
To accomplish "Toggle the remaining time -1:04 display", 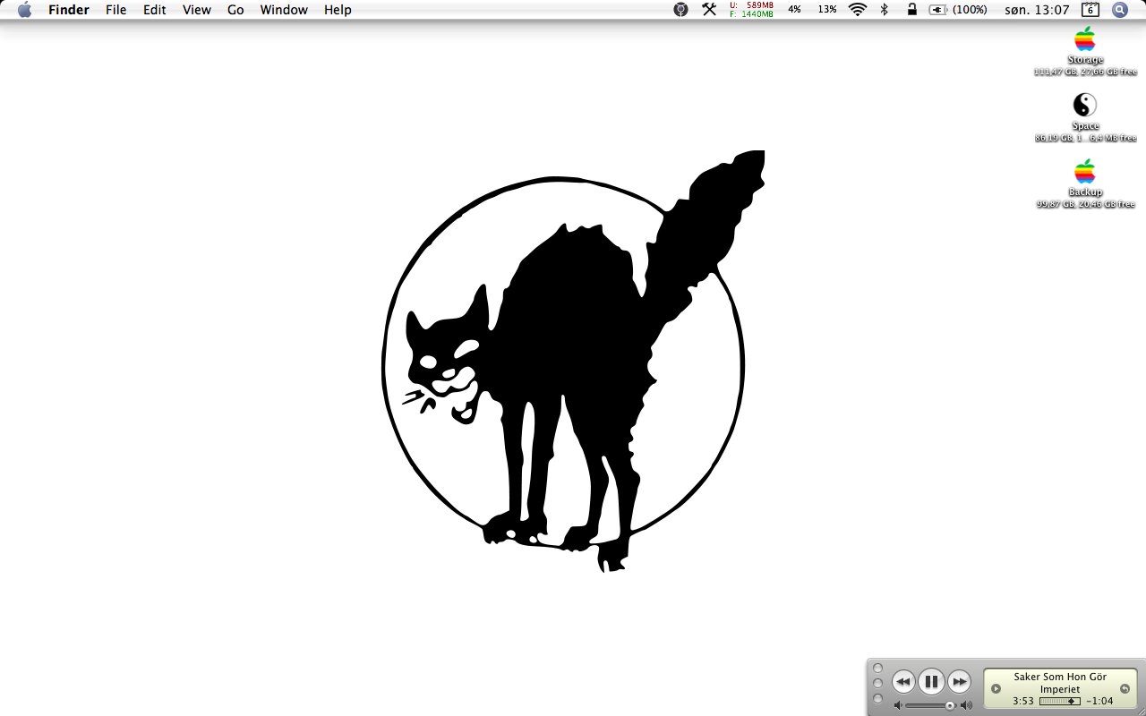I will 1099,701.
